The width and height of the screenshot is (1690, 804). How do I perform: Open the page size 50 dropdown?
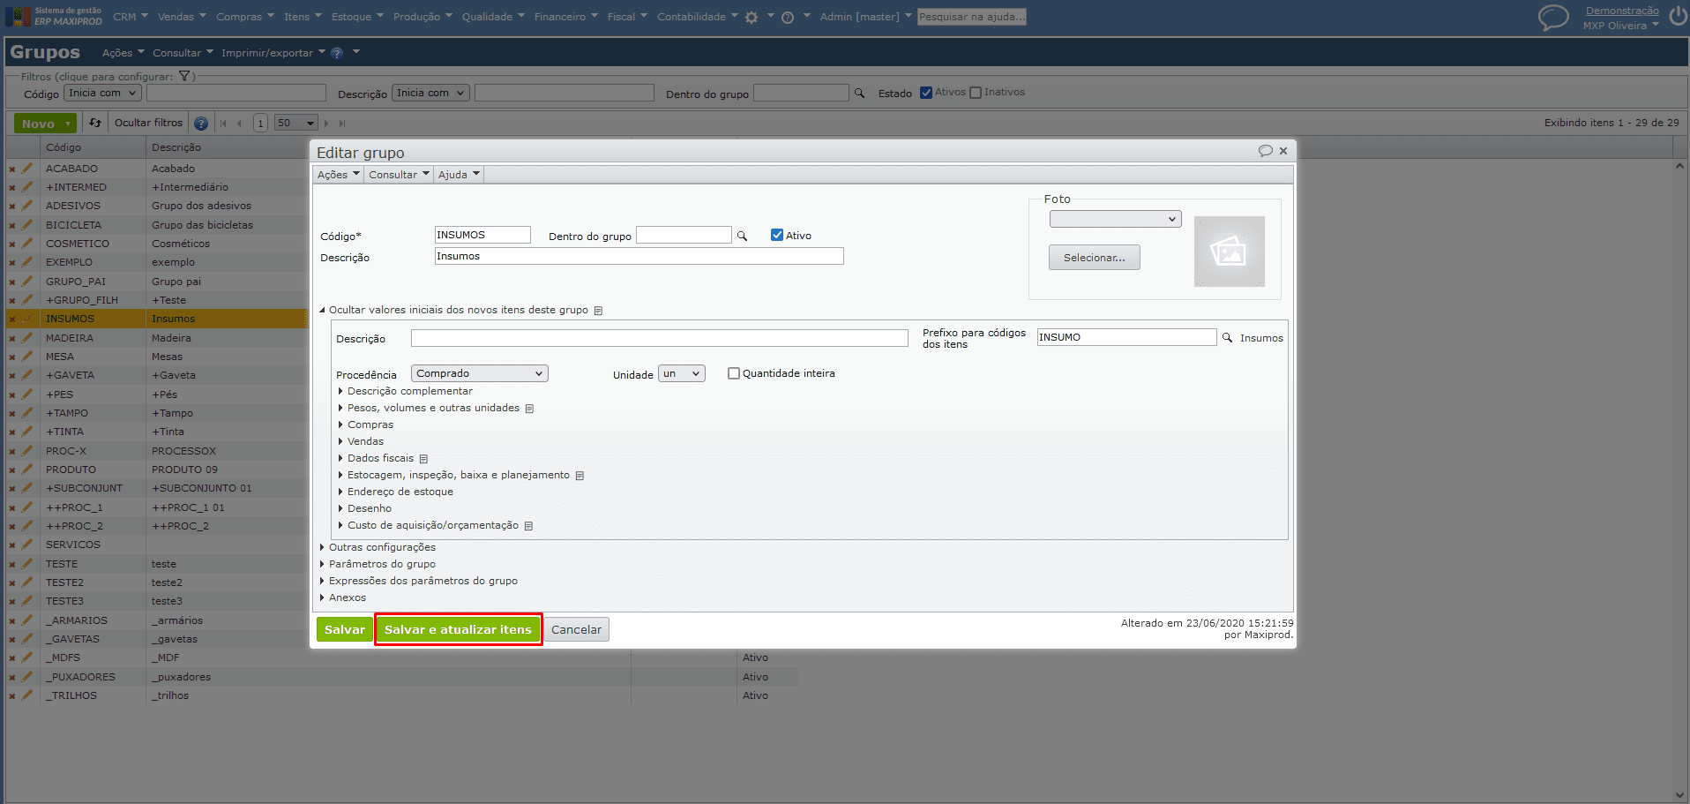coord(295,124)
